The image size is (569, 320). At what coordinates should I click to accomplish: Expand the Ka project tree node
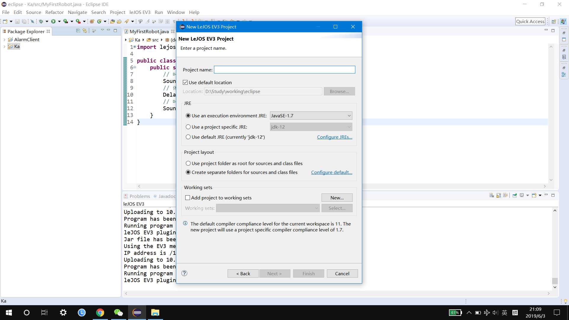pyautogui.click(x=4, y=46)
